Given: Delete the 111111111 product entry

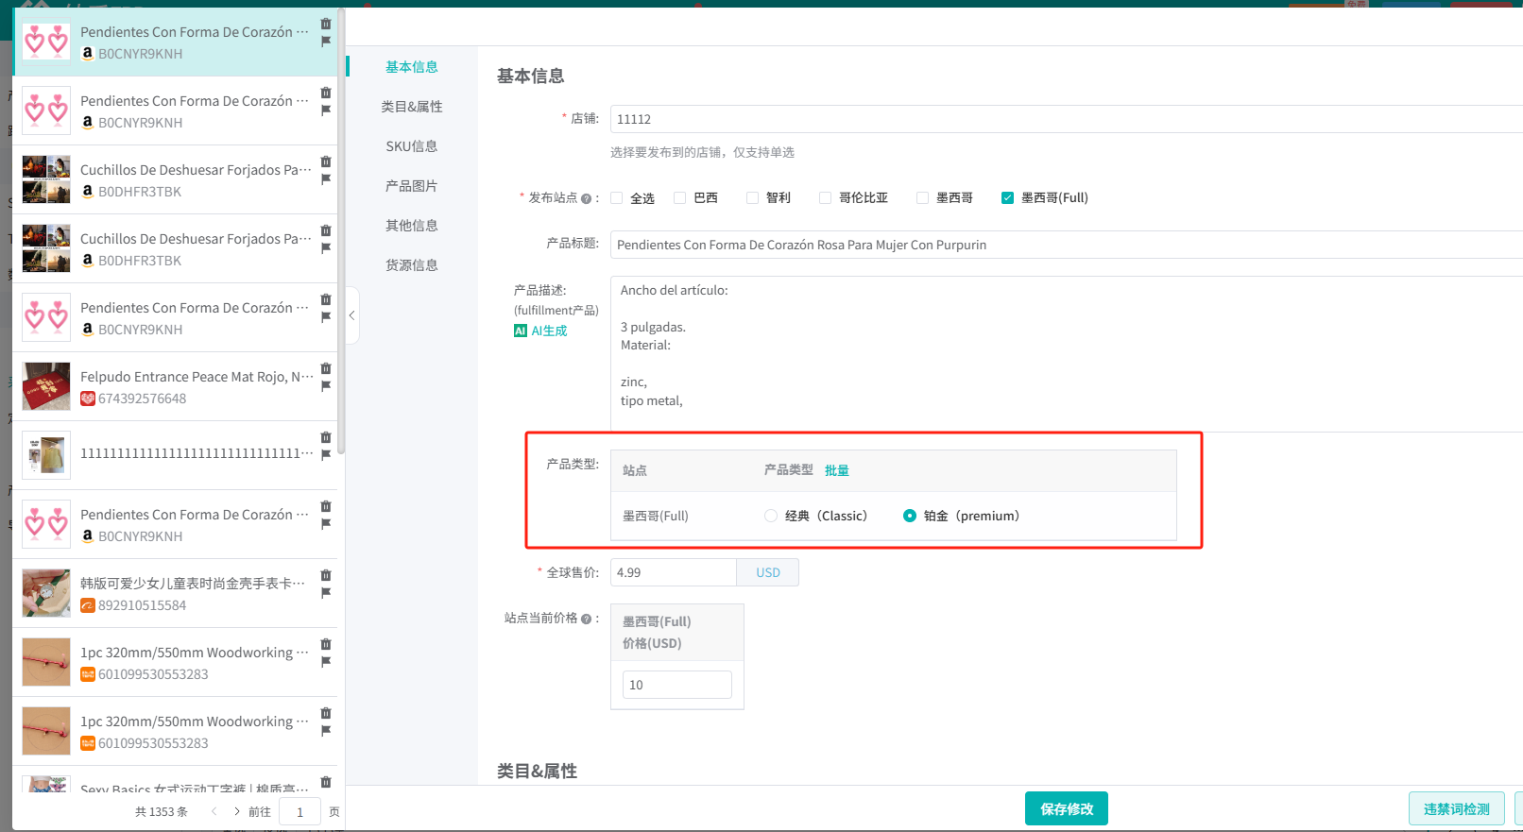Looking at the screenshot, I should coord(326,437).
